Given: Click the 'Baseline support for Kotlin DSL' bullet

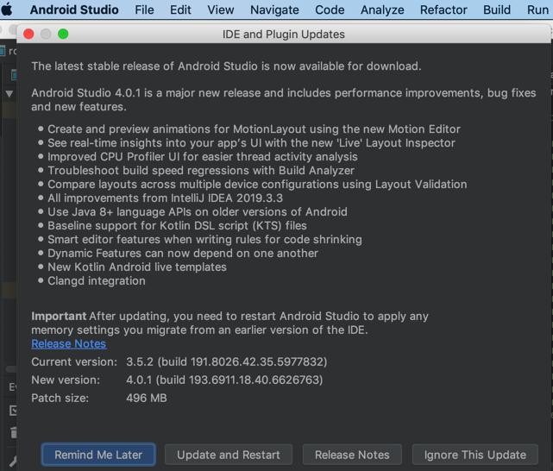Looking at the screenshot, I should point(177,226).
